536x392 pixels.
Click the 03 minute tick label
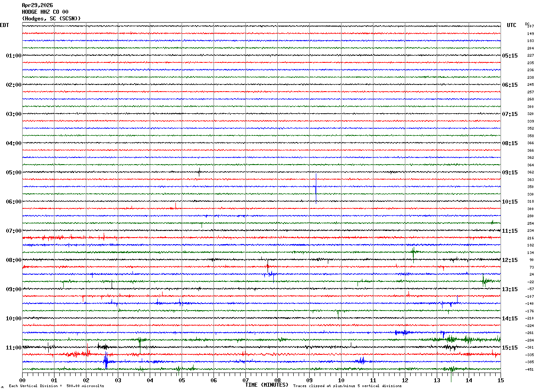tap(118, 380)
